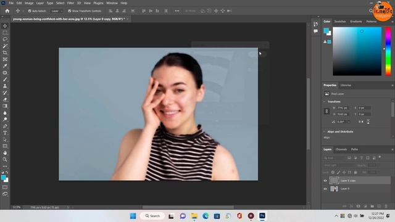Screen dimensions: 395x222
Task: Open the Edit Toolbar three-dots button
Action: [x=5, y=166]
